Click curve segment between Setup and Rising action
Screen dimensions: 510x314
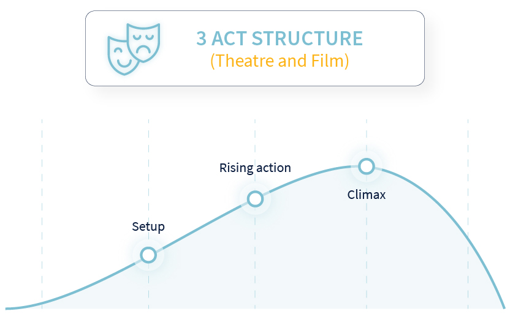(202, 226)
